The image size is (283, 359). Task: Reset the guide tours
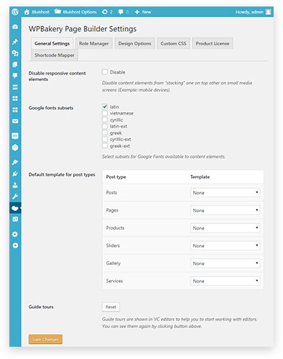(111, 307)
